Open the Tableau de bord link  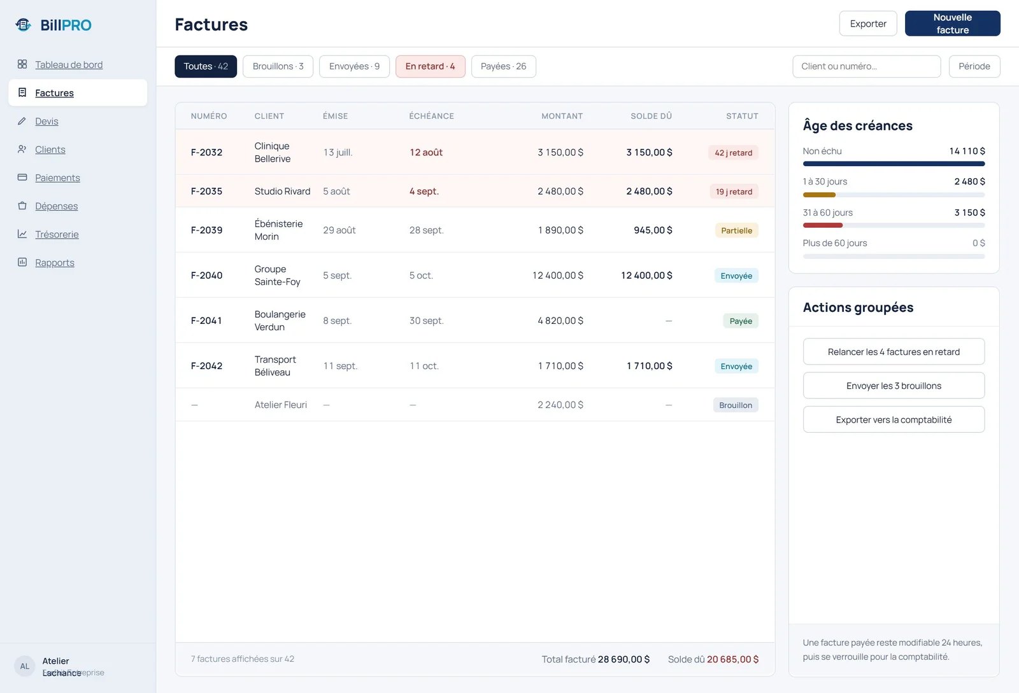69,64
